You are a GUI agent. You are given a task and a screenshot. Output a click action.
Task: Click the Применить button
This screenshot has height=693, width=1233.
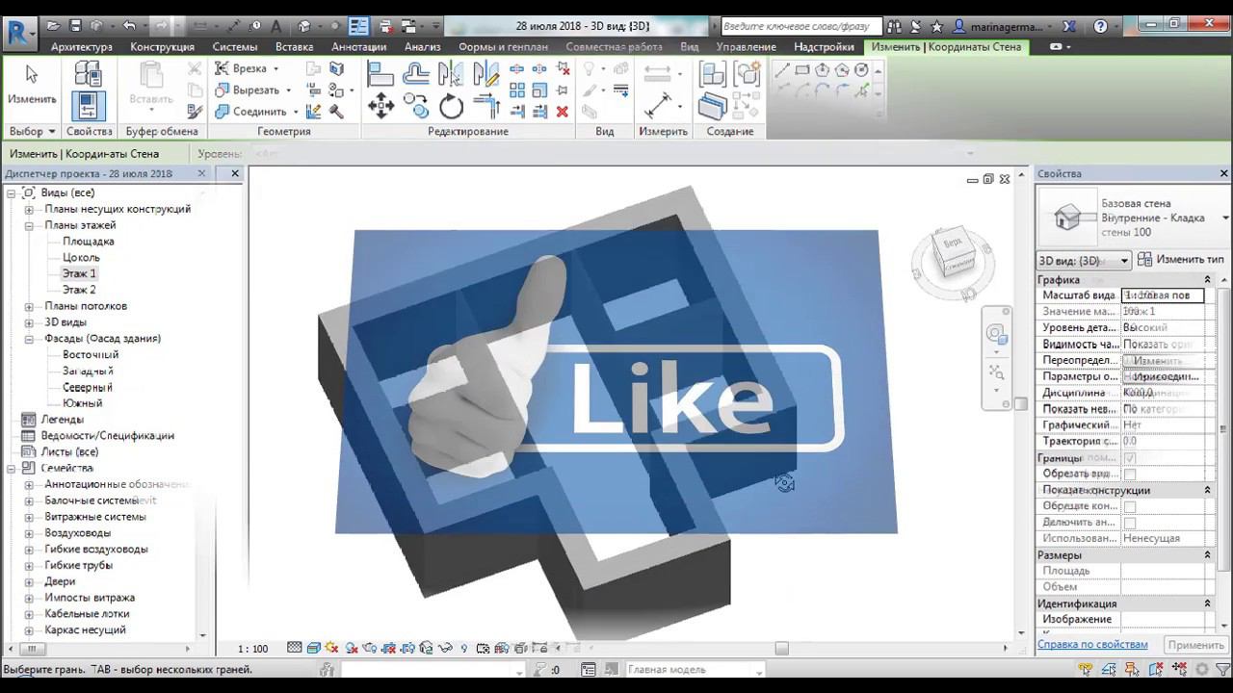tap(1195, 645)
